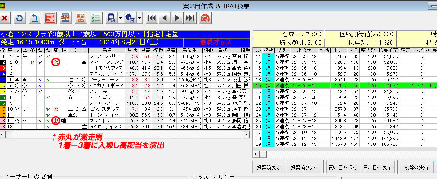Click the 激 mark in ゼンノステルス row
This screenshot has height=179, width=437.
pyautogui.click(x=56, y=109)
